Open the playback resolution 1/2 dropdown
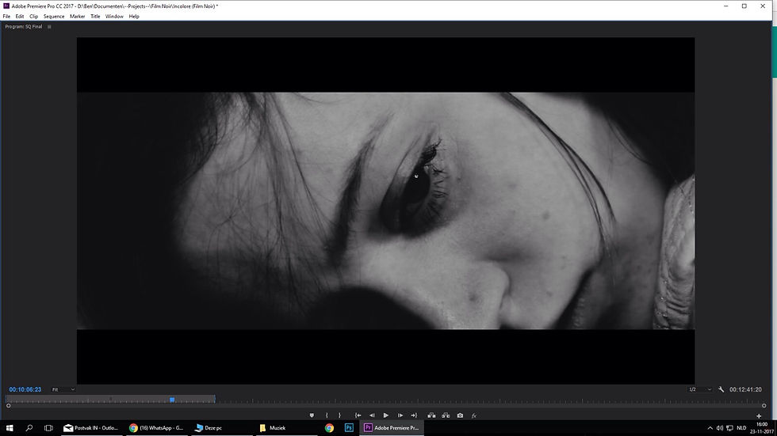Viewport: 777px width, 436px height. coord(699,389)
